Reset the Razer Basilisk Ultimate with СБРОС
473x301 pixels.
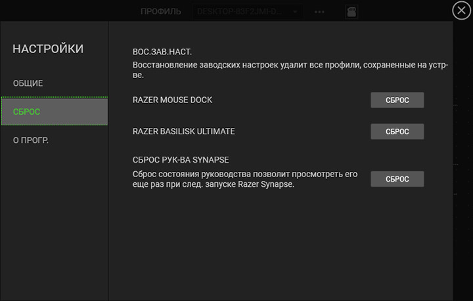[397, 132]
